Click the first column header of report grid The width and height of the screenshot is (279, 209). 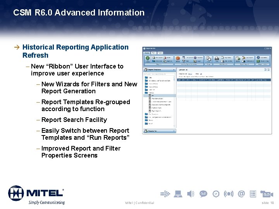181,80
